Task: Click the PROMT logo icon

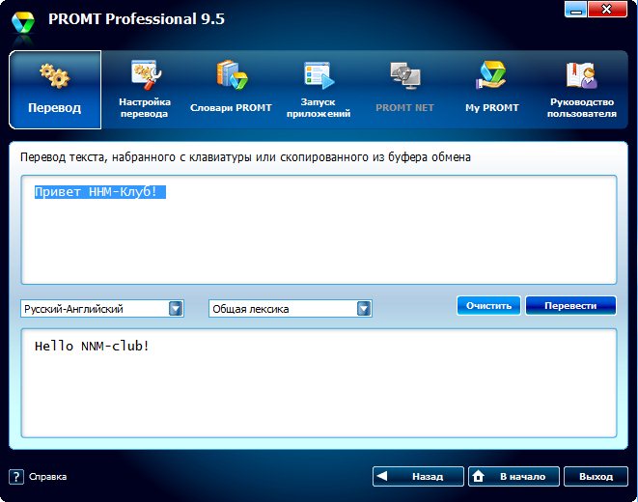Action: (23, 22)
